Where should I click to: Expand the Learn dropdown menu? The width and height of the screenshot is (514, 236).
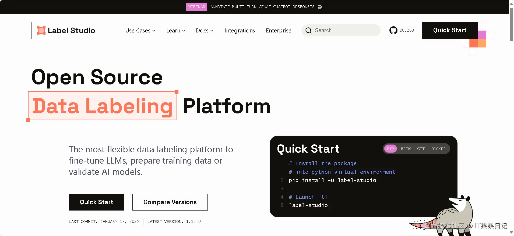pyautogui.click(x=176, y=31)
